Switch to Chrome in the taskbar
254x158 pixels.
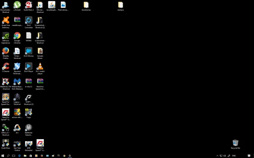pyautogui.click(x=64, y=156)
